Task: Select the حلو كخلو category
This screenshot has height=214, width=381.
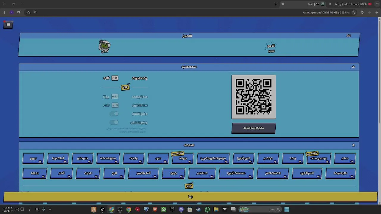Action: (x=83, y=158)
